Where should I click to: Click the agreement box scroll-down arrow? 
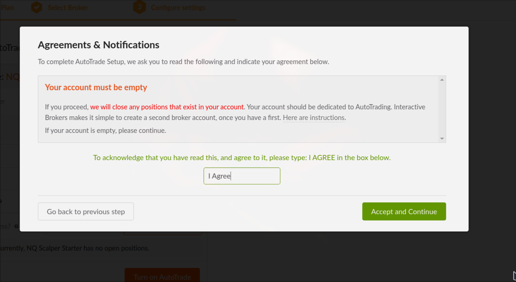442,138
